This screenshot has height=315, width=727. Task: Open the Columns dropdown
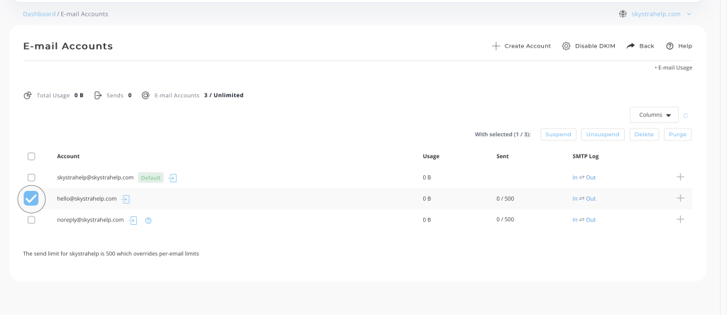point(654,115)
